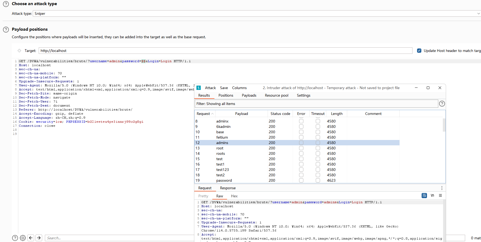The image size is (481, 242).
Task: Open the message editor hamburger menu
Action: pyautogui.click(x=440, y=195)
